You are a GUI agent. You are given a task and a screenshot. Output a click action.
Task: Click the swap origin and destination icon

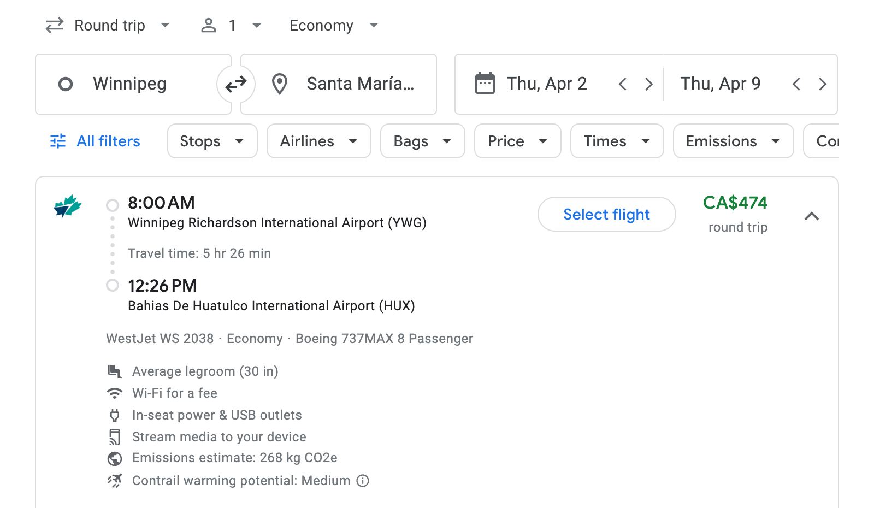pos(235,84)
